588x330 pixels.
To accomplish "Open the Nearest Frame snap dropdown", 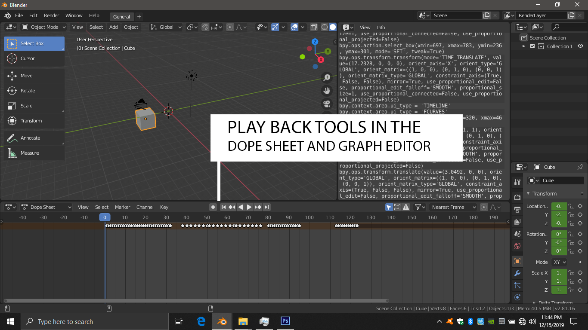I will [453, 207].
